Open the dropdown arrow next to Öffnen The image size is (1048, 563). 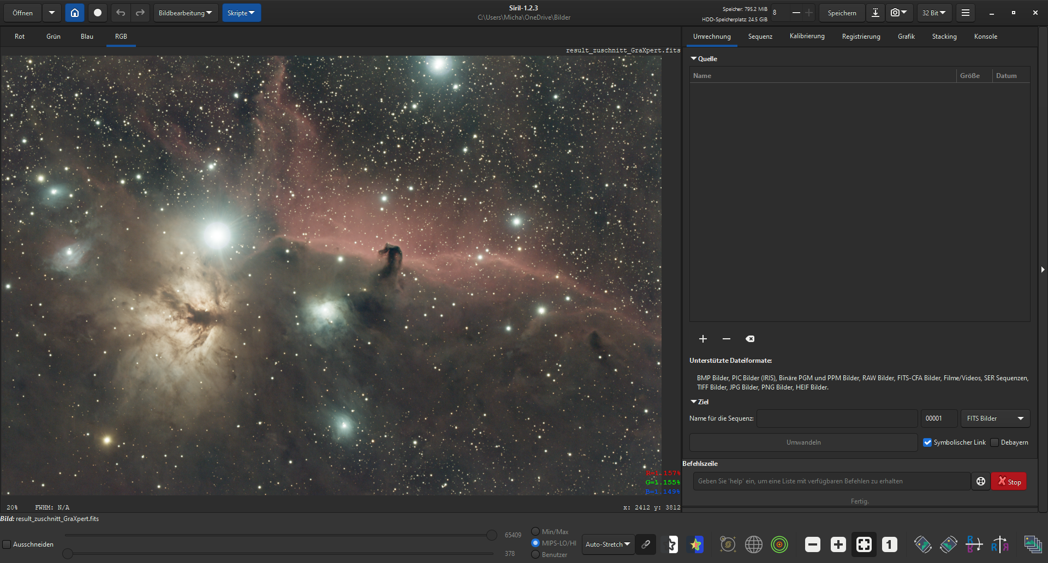point(52,13)
